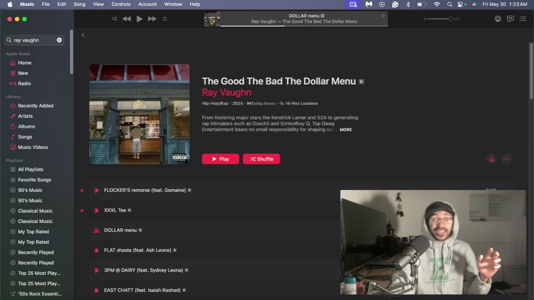Skip to next track
This screenshot has width=534, height=300.
pos(152,19)
